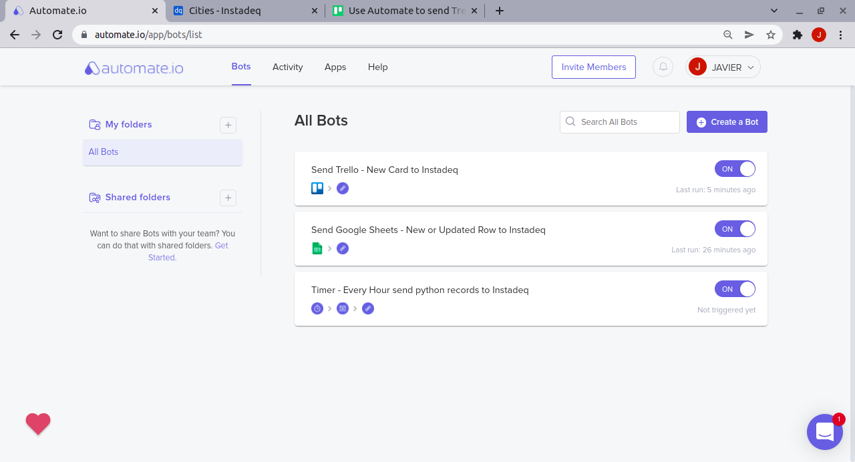Click 'Not triggered yet' text
Screen dimensions: 855x462
click(x=727, y=310)
